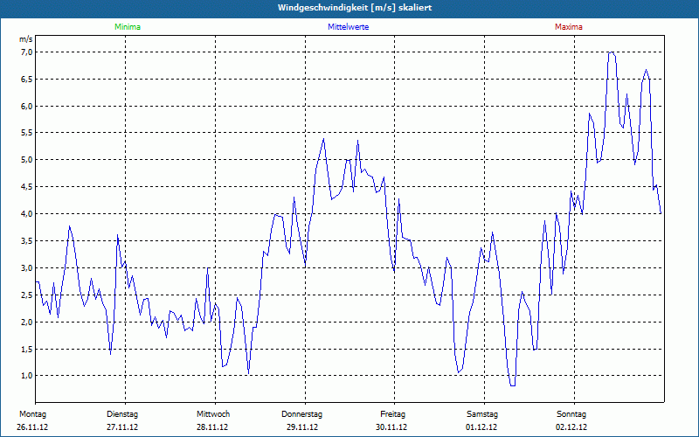
Task: Click the Donnerstag day label
Action: pyautogui.click(x=301, y=414)
